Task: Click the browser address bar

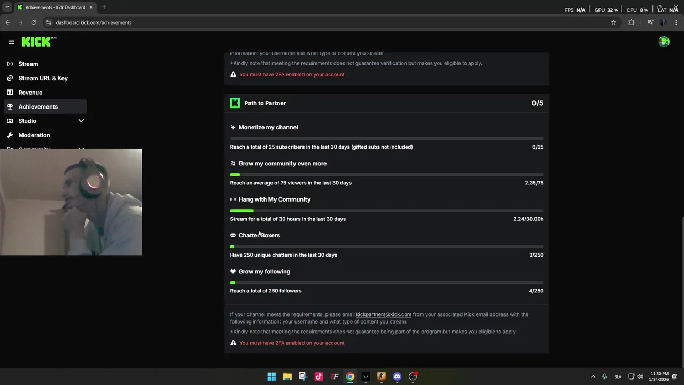Action: 331,22
